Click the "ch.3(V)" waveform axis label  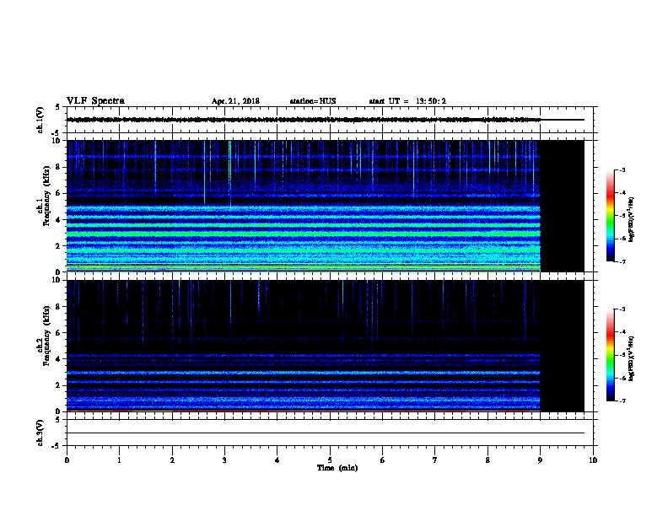tap(40, 433)
